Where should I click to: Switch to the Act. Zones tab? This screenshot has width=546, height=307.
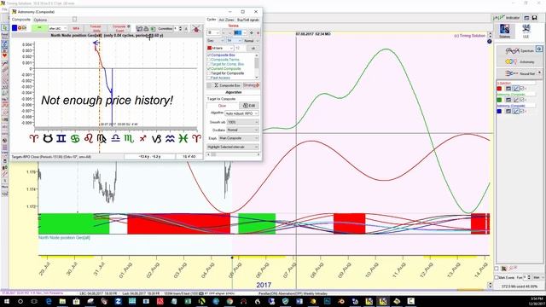[226, 20]
